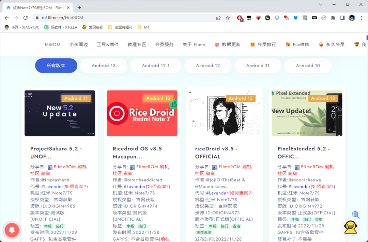
Task: Open the 小米周边 nav item
Action: click(x=78, y=44)
